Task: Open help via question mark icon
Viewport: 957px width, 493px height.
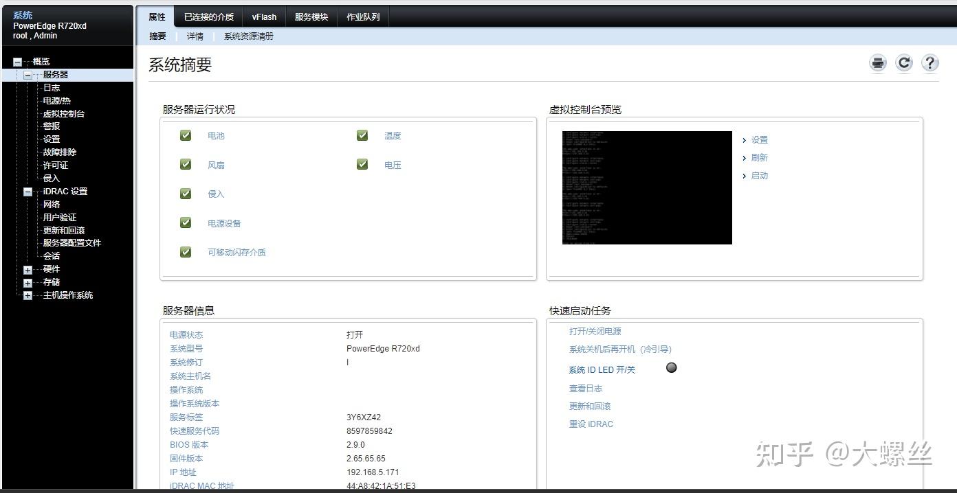Action: coord(930,62)
